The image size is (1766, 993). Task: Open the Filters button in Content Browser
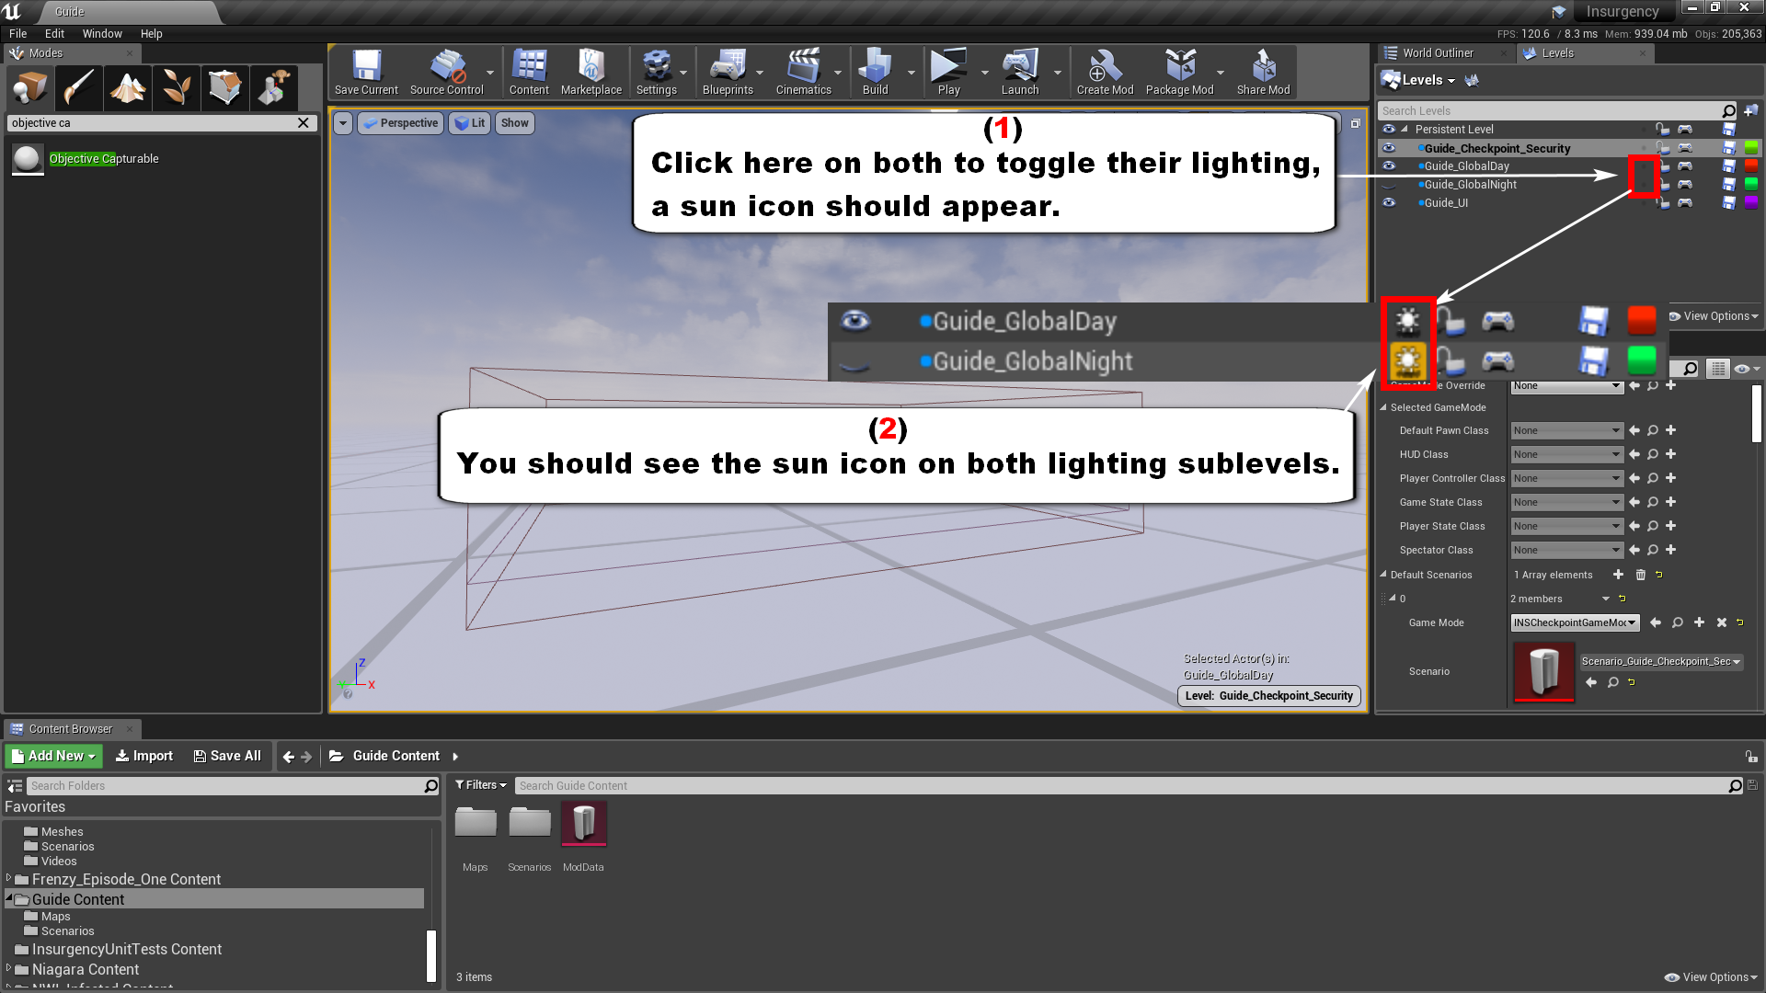(x=481, y=785)
